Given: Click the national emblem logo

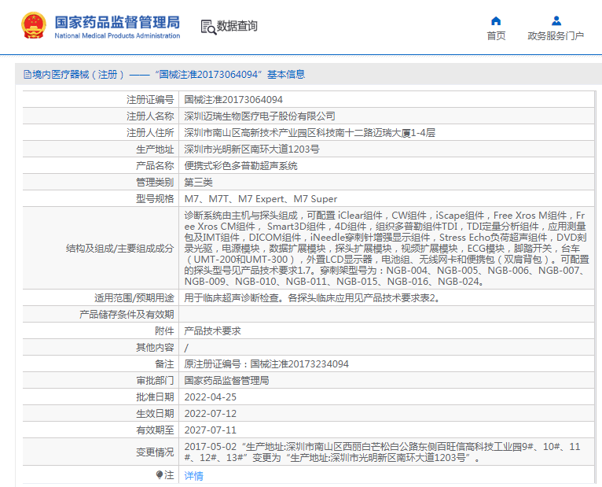Looking at the screenshot, I should pyautogui.click(x=33, y=25).
